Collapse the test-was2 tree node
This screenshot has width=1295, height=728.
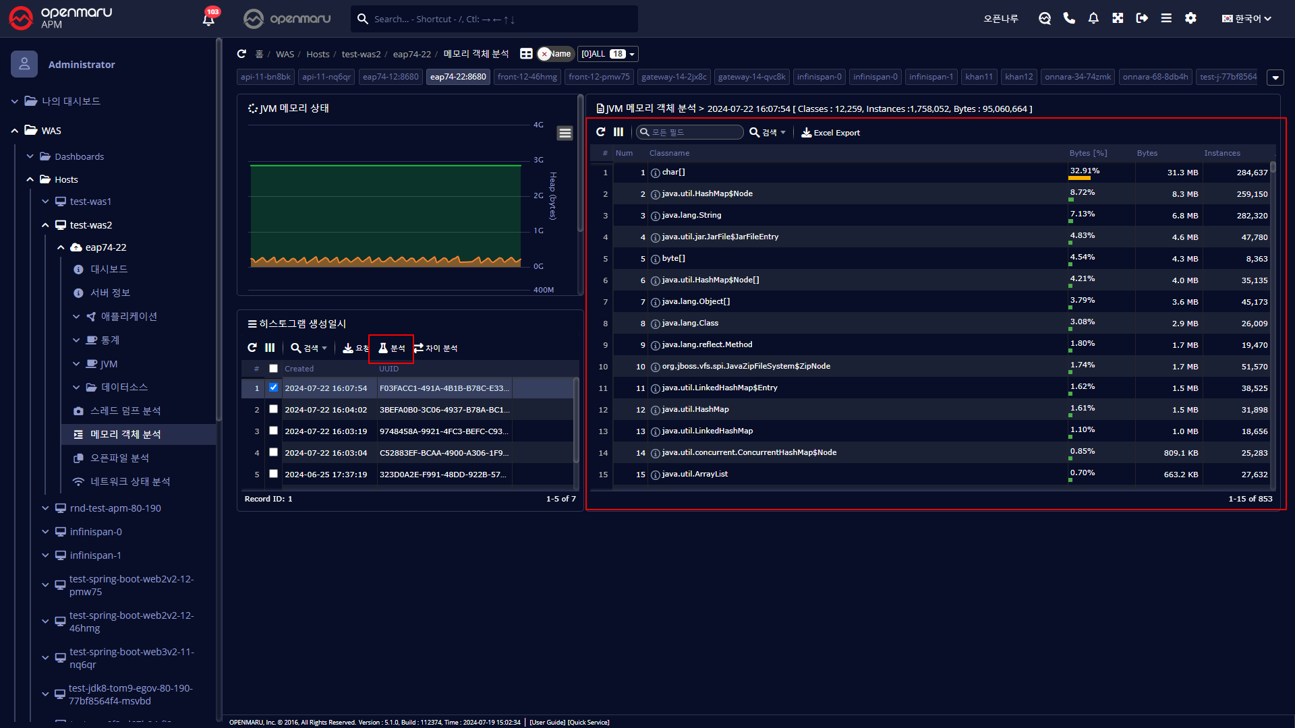(45, 225)
